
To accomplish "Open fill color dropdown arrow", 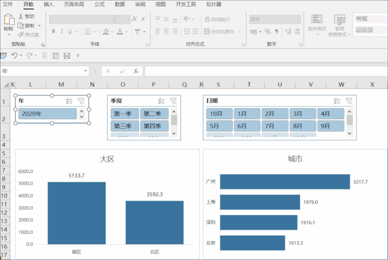I will [112, 32].
